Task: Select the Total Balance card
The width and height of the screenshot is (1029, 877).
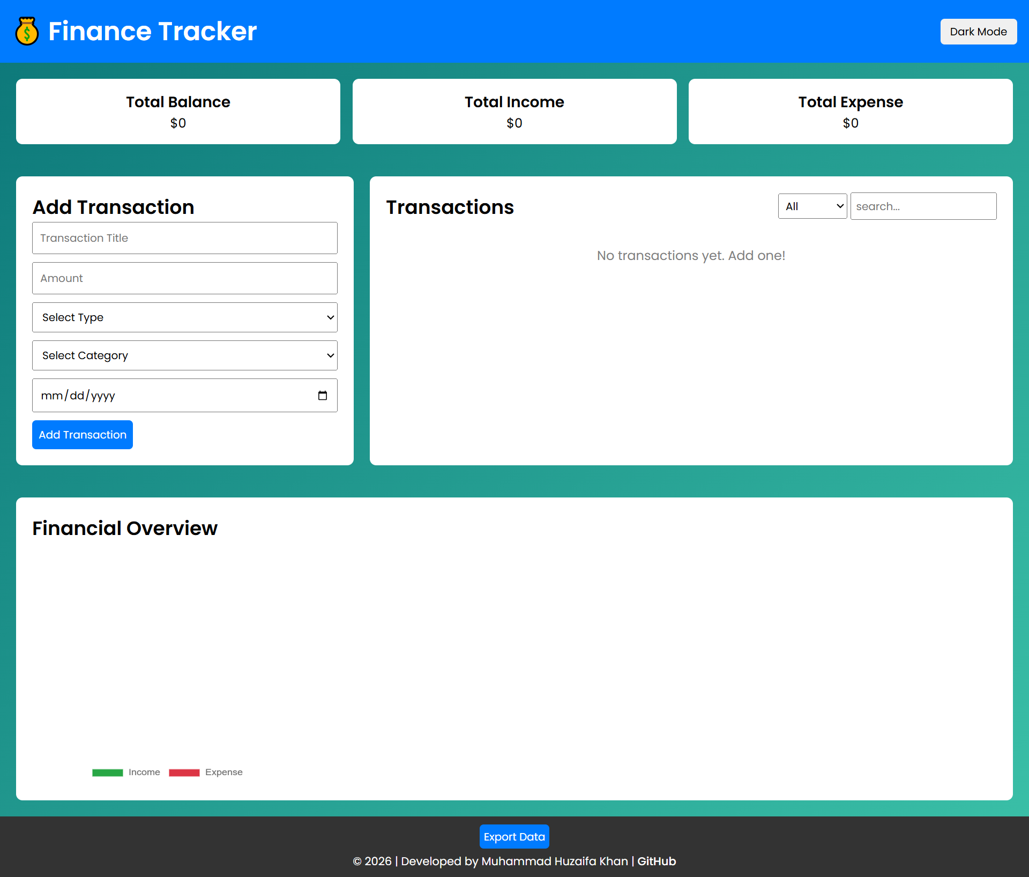Action: pyautogui.click(x=178, y=112)
